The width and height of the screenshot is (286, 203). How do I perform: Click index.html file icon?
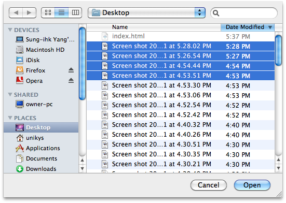point(105,36)
